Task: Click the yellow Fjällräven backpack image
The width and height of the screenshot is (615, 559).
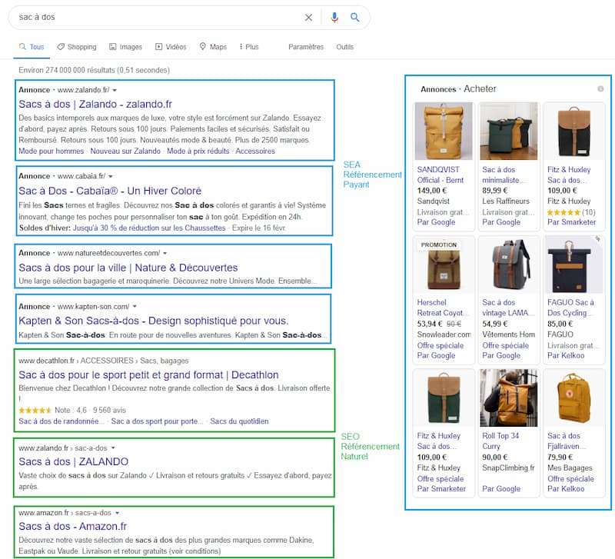Action: pyautogui.click(x=573, y=398)
